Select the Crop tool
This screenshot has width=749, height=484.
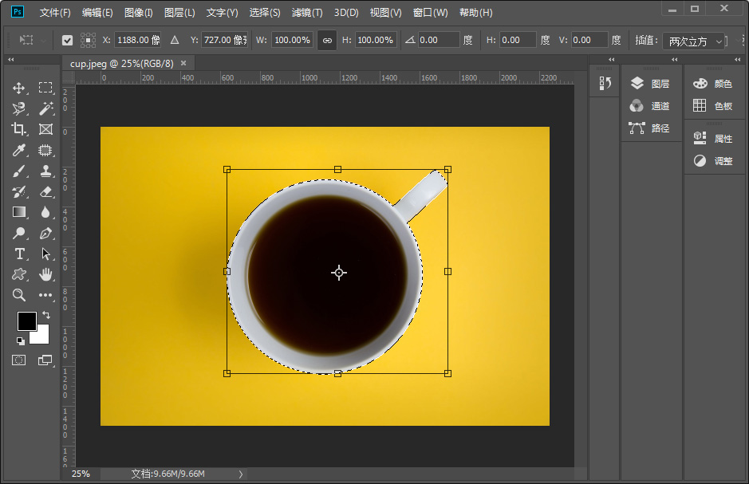[18, 129]
